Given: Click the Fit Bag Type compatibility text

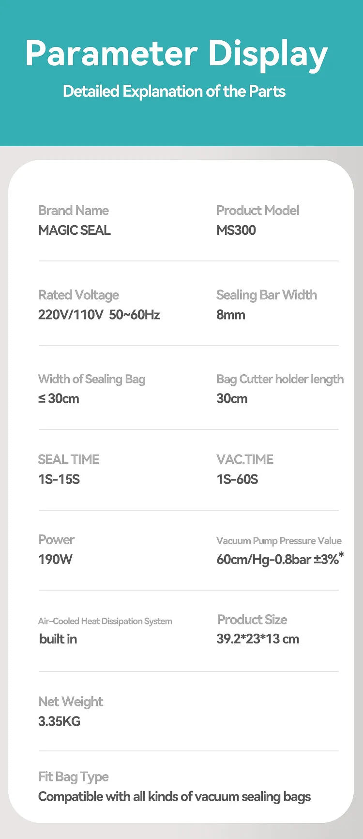Looking at the screenshot, I should (x=174, y=796).
